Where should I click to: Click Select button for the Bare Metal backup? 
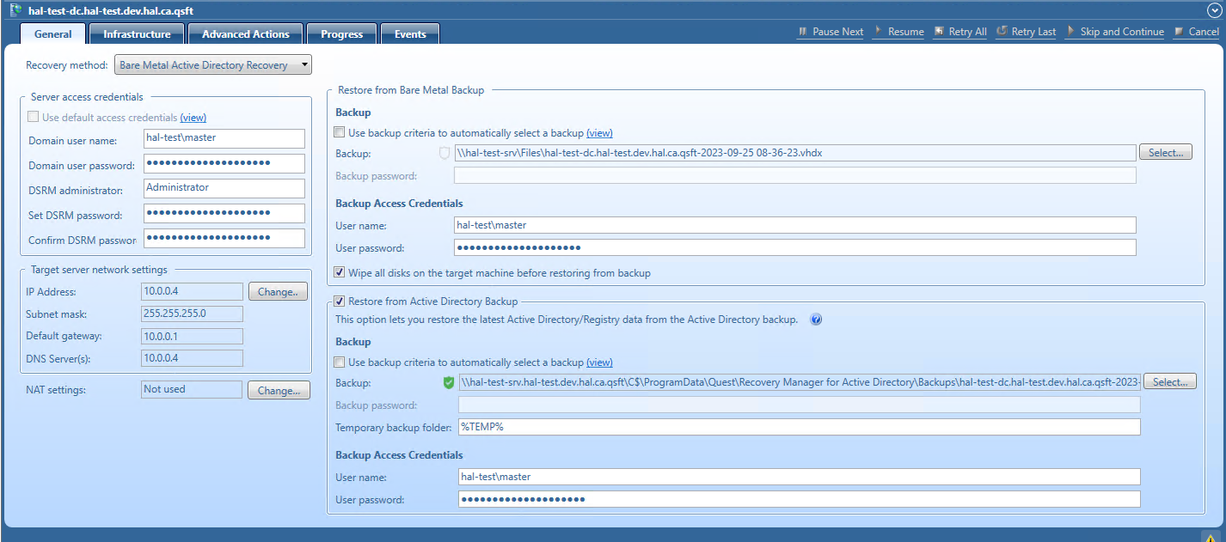click(x=1166, y=152)
